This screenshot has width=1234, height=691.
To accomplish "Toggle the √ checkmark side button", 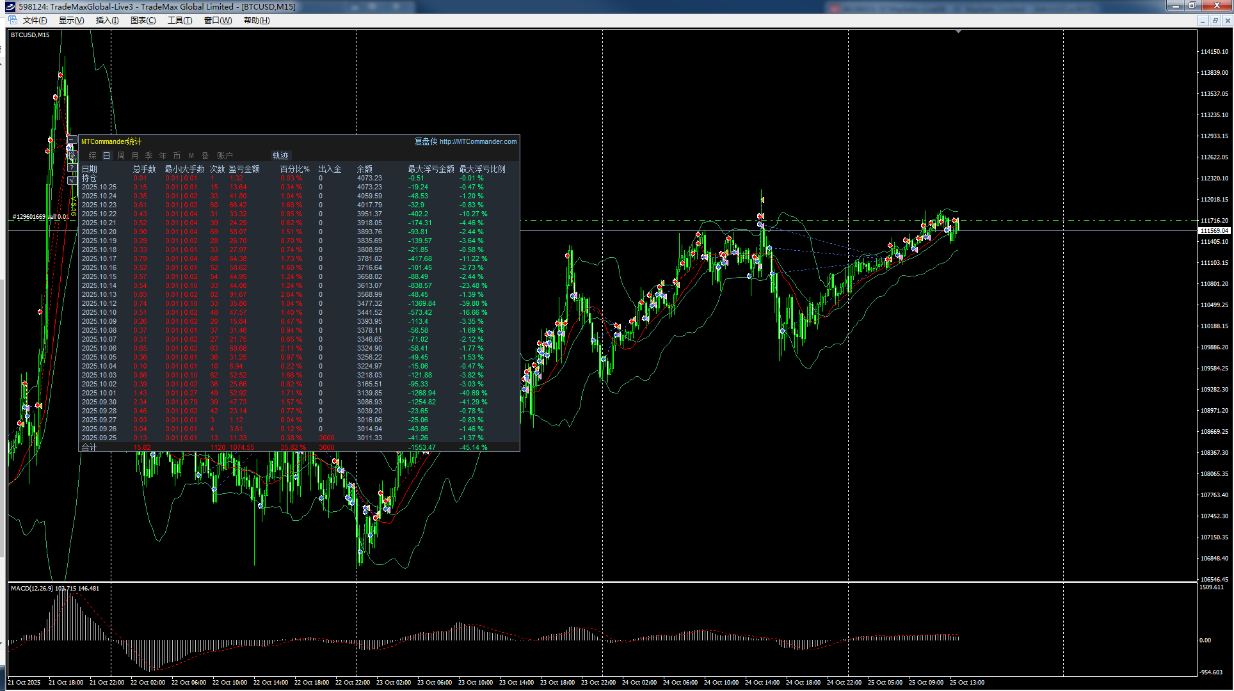I will 72,180.
